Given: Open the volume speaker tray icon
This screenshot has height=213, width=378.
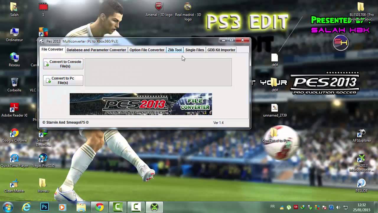Looking at the screenshot, I should pyautogui.click(x=338, y=207).
